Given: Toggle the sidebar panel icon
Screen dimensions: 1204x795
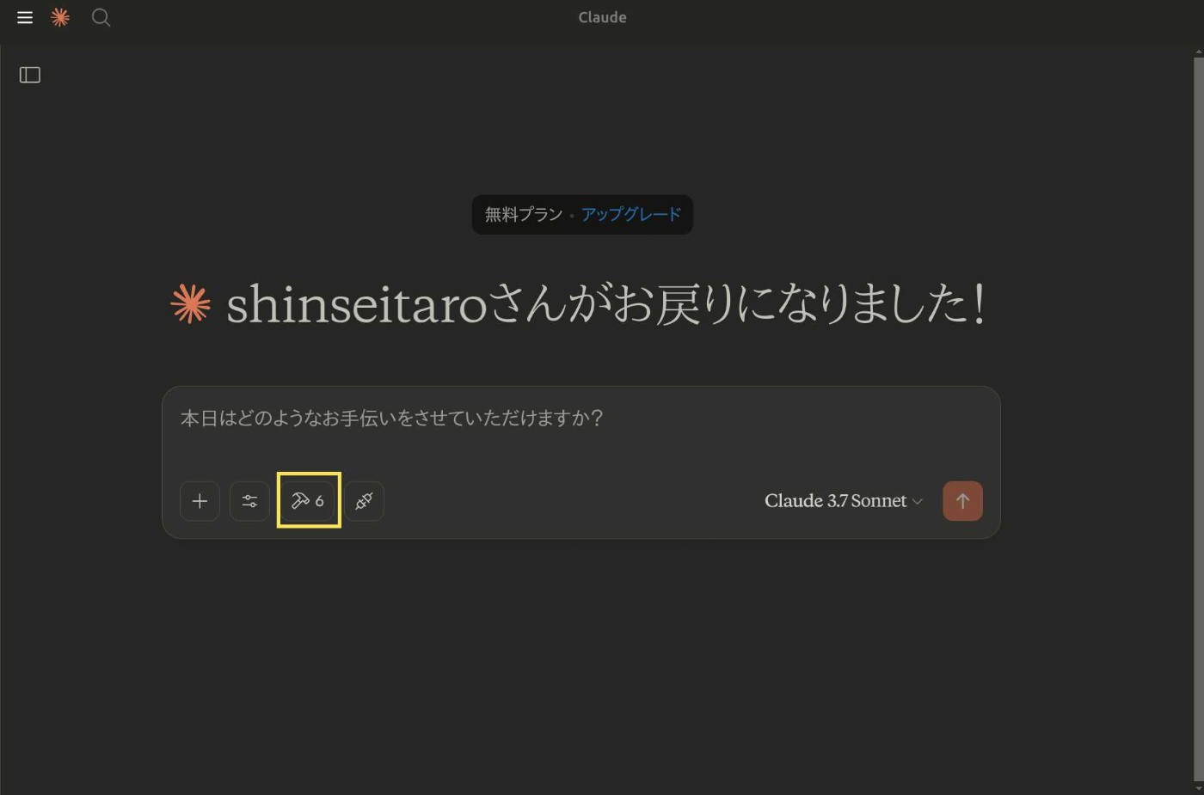Looking at the screenshot, I should pos(30,75).
